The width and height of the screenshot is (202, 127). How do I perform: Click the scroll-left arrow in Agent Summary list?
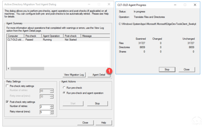coord(8,69)
